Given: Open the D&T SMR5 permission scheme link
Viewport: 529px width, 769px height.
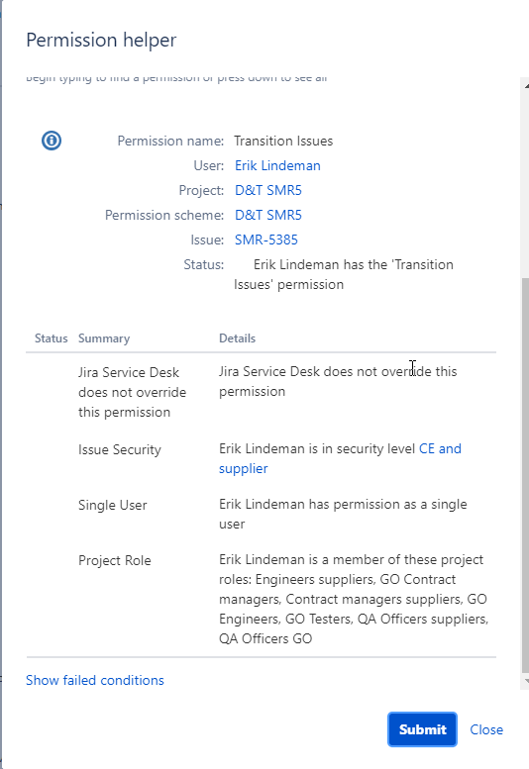Looking at the screenshot, I should pos(267,215).
